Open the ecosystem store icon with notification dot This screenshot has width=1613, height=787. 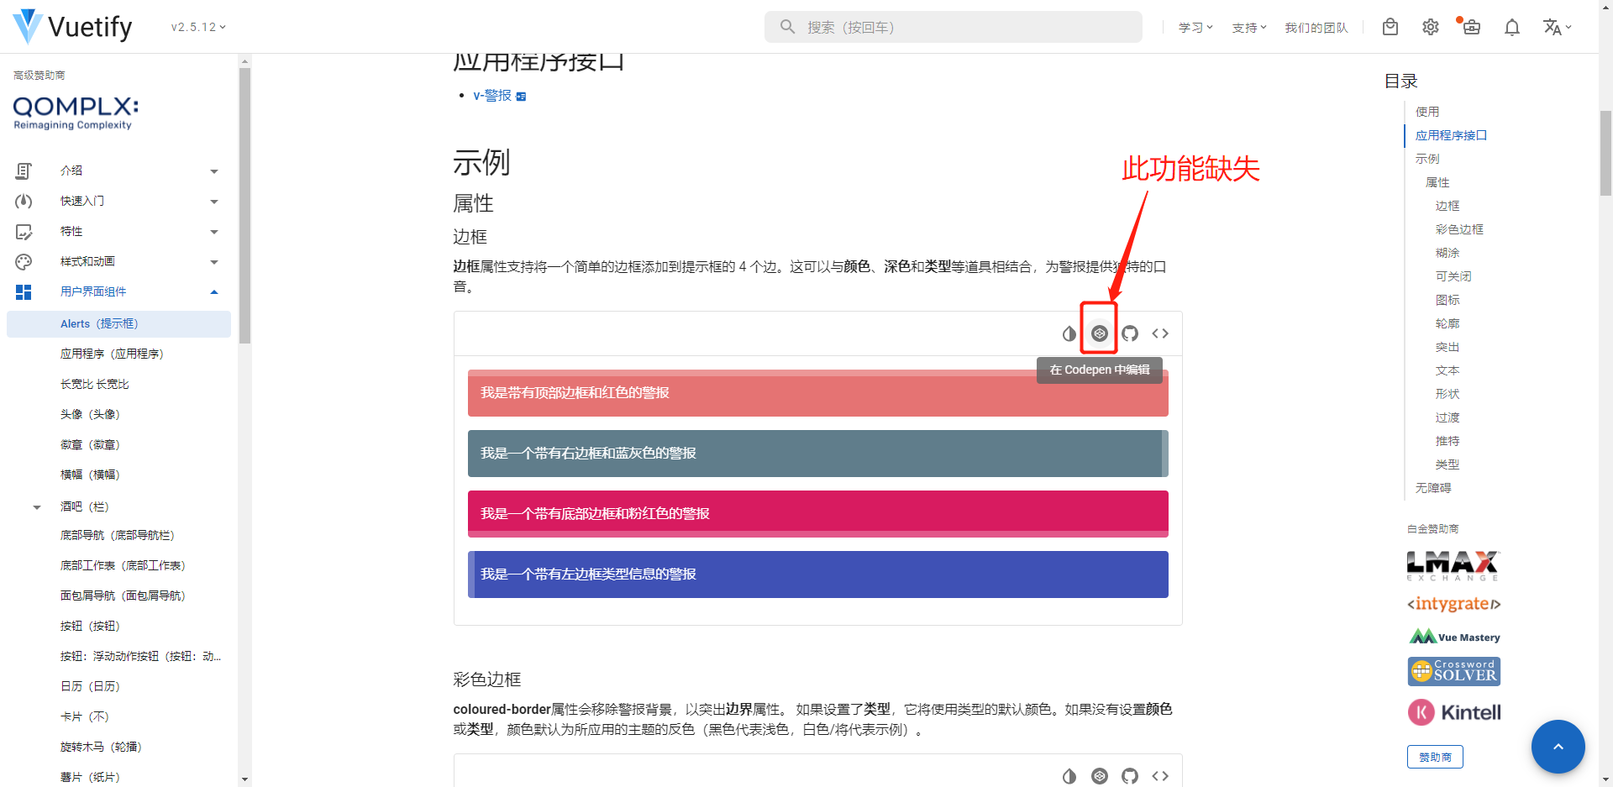point(1471,27)
